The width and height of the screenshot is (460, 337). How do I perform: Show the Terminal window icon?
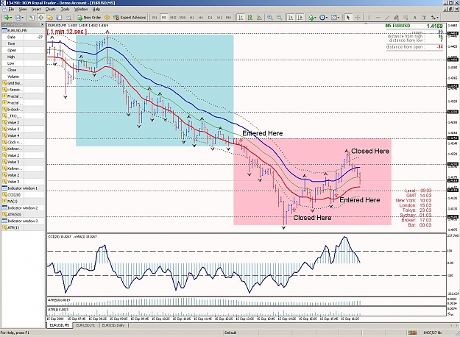pyautogui.click(x=59, y=18)
